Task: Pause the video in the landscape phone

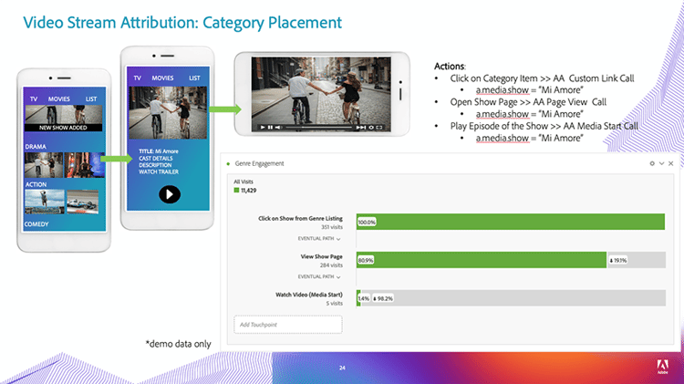Action: (270, 128)
